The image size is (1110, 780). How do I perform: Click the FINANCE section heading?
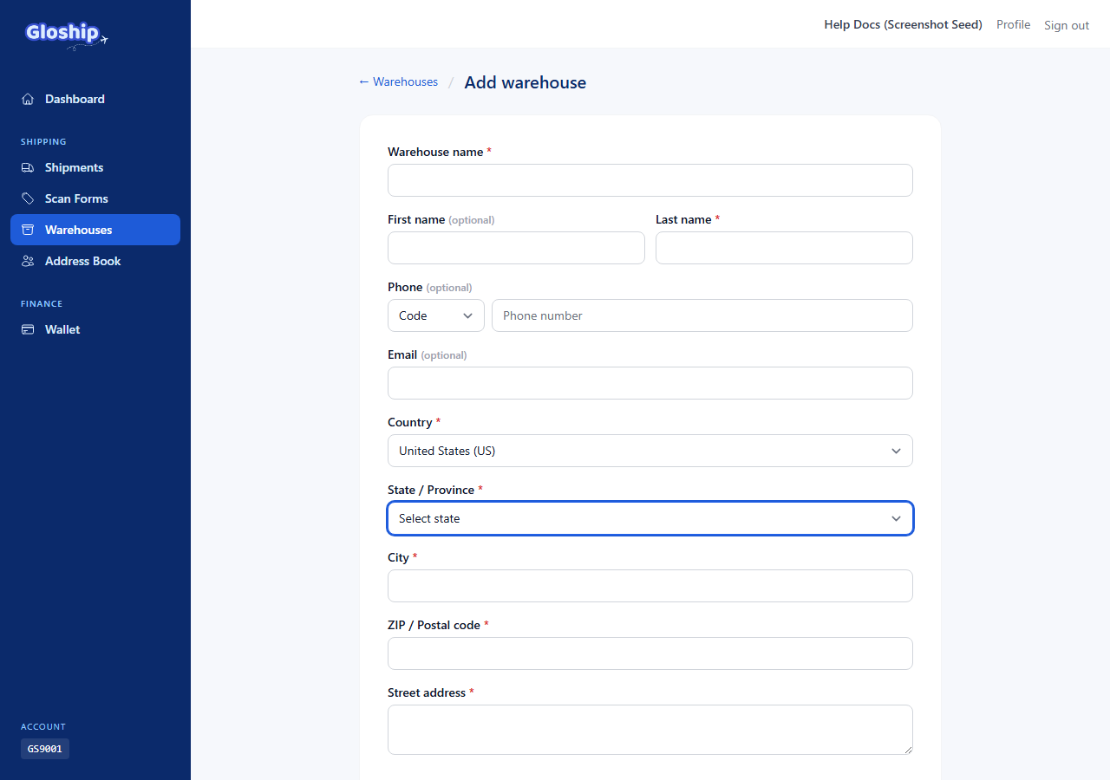(42, 303)
